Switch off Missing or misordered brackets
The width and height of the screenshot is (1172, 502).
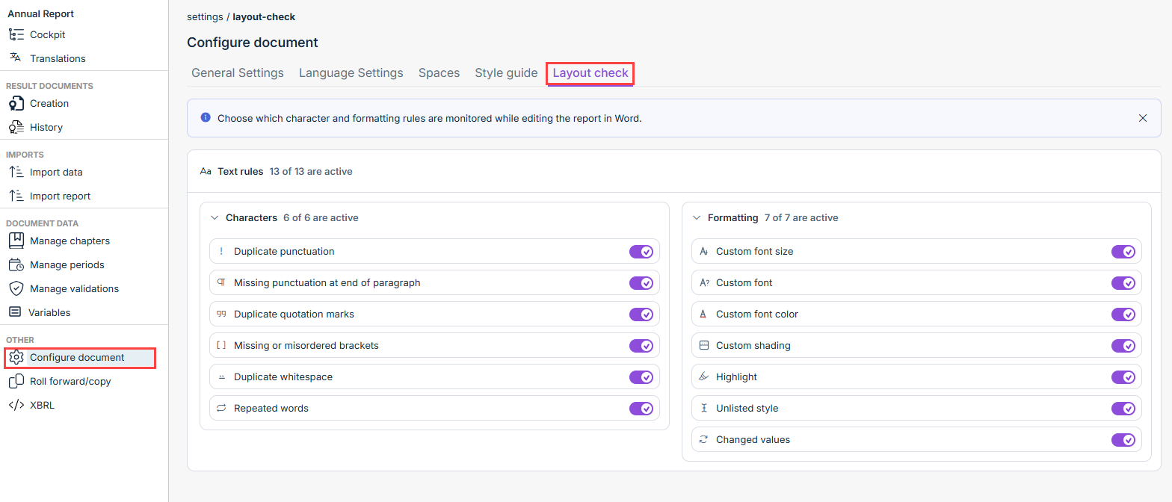[641, 346]
